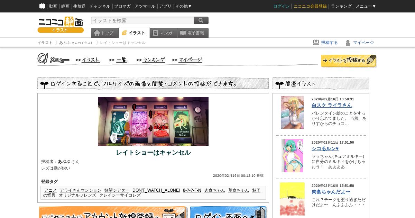Open >>イラスト in handwritten menu

87,60
